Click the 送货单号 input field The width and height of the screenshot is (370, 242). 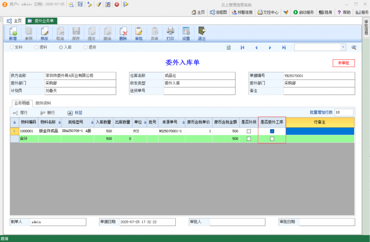coord(199,91)
